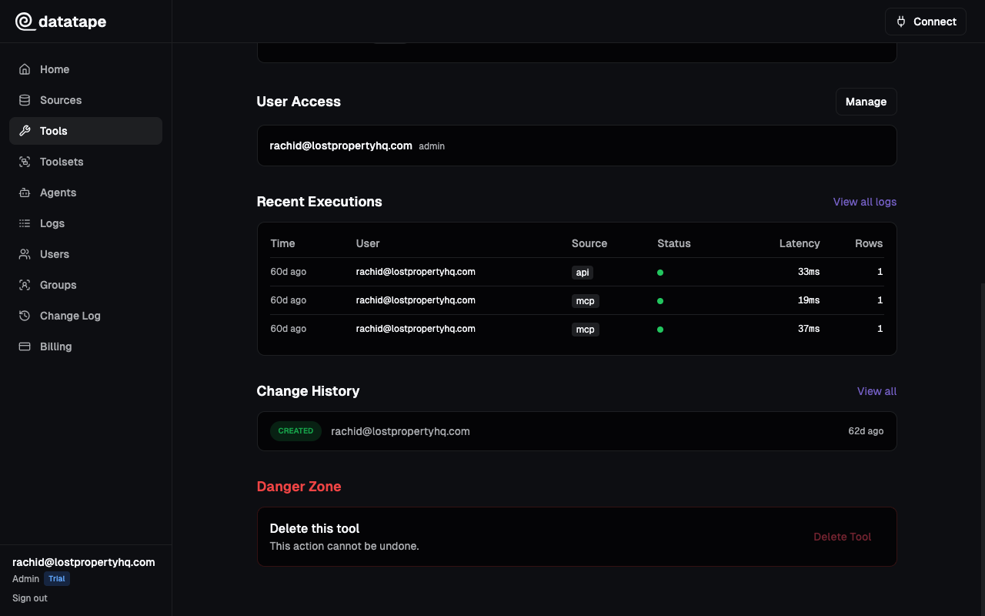Image resolution: width=985 pixels, height=616 pixels.
Task: Click the Status column header
Action: coord(674,243)
